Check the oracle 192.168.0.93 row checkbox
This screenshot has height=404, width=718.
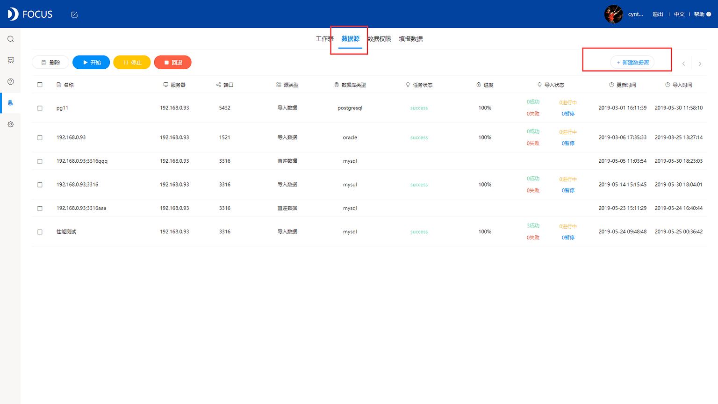tap(40, 137)
